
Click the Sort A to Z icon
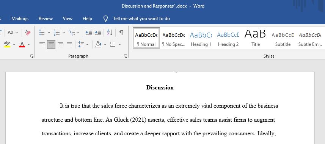110,33
